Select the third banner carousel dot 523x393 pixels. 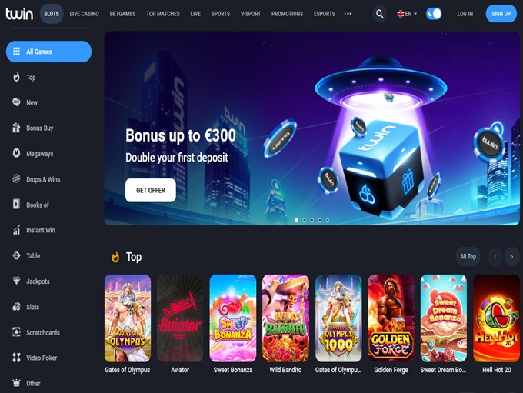point(311,220)
